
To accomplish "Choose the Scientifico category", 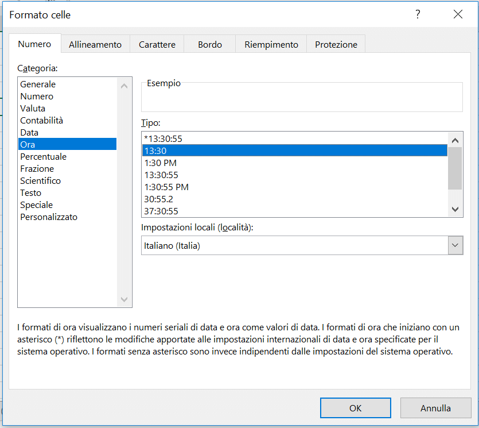I will [68, 181].
